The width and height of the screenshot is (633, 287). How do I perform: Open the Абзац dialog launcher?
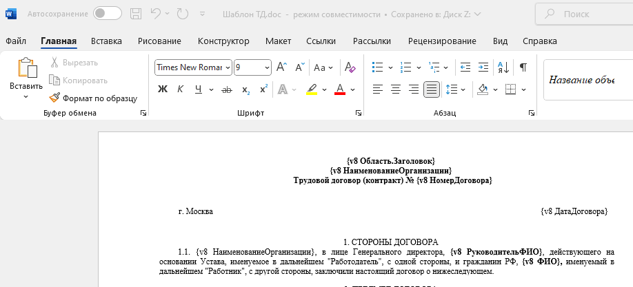click(x=532, y=114)
